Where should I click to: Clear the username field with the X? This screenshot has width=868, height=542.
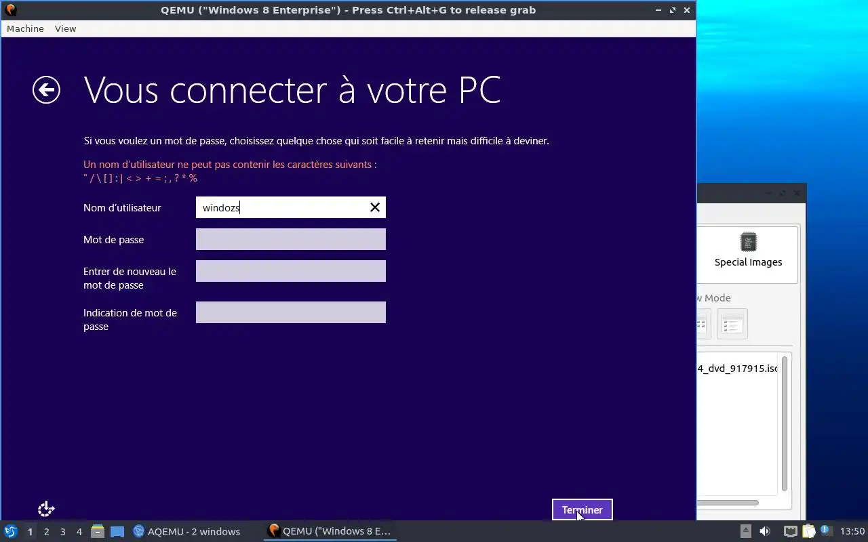click(374, 207)
